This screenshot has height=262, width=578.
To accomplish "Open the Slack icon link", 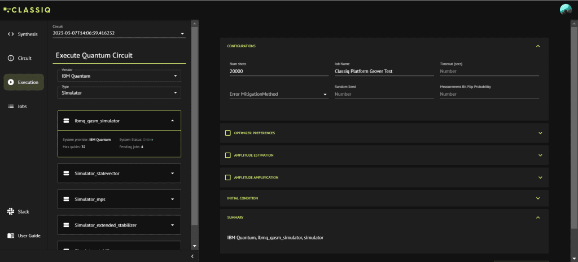I will [10, 212].
